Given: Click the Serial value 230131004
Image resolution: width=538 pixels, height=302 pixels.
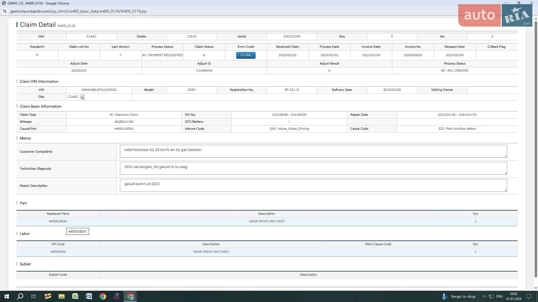Looking at the screenshot, I should tap(292, 37).
